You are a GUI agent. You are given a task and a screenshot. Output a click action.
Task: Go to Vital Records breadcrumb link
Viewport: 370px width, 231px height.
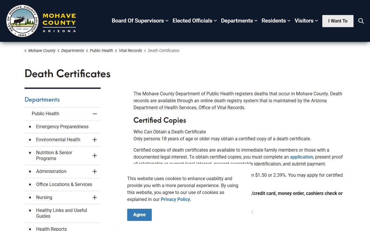[130, 51]
